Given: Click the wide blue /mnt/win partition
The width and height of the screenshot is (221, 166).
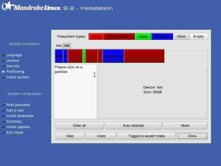Looking at the screenshot, I should pos(113,56).
